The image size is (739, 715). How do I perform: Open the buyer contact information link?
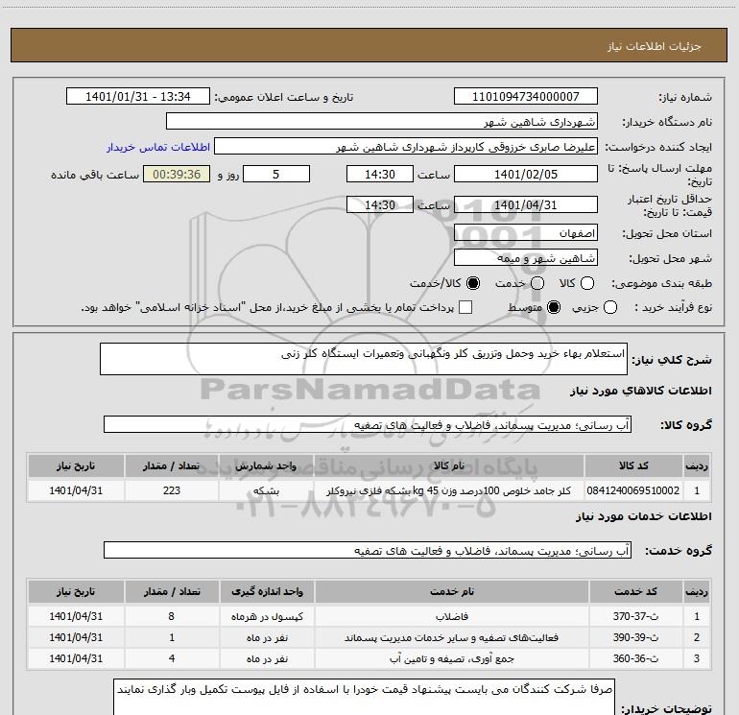[158, 147]
